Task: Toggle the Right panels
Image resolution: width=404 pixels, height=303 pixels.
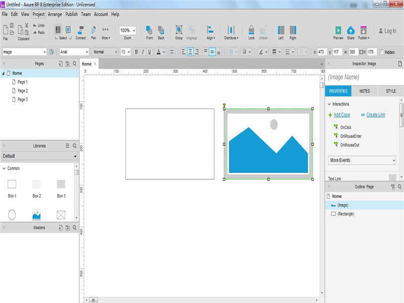Action: pos(293,32)
